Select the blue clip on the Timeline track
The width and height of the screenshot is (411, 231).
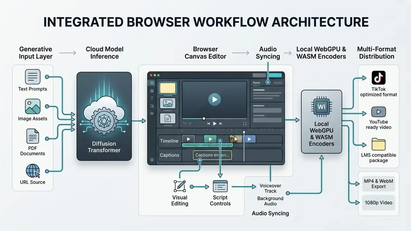[250, 139]
